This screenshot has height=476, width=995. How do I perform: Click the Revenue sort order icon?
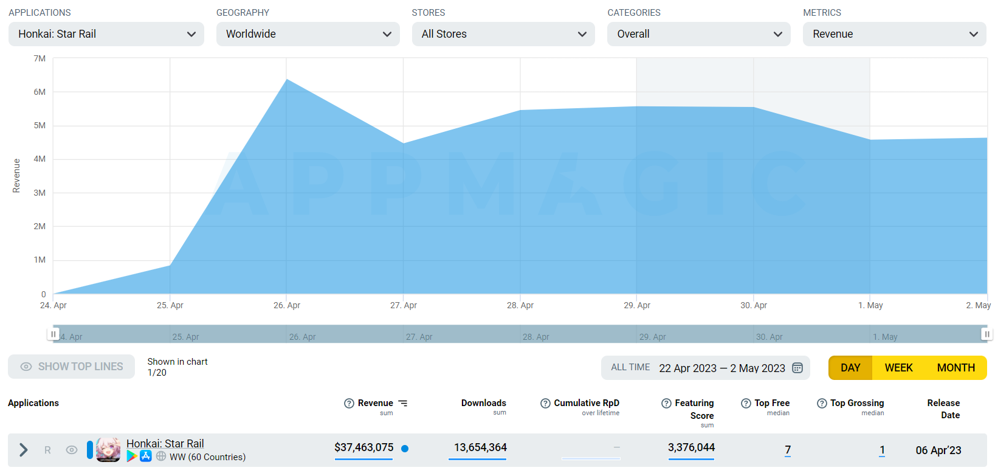point(403,403)
